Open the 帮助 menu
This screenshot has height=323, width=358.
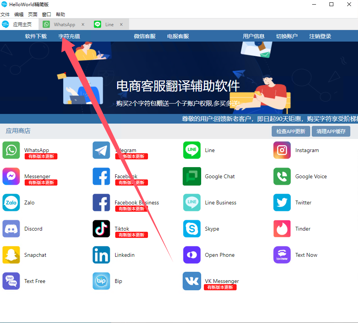(x=61, y=15)
